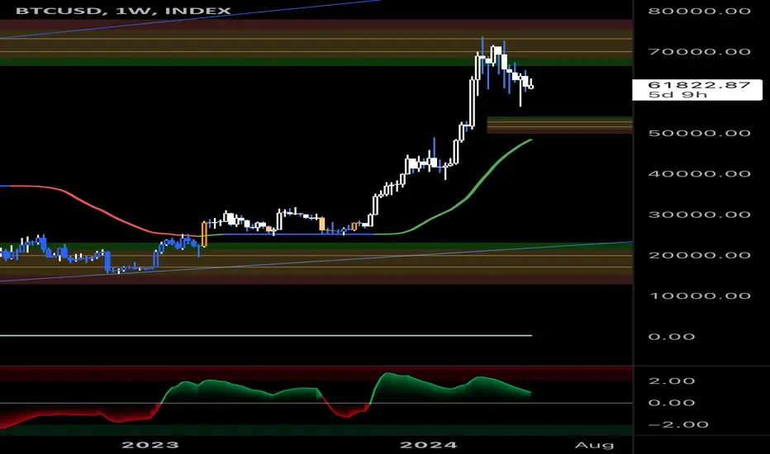
Task: Click the 2024 time axis label
Action: tap(429, 445)
